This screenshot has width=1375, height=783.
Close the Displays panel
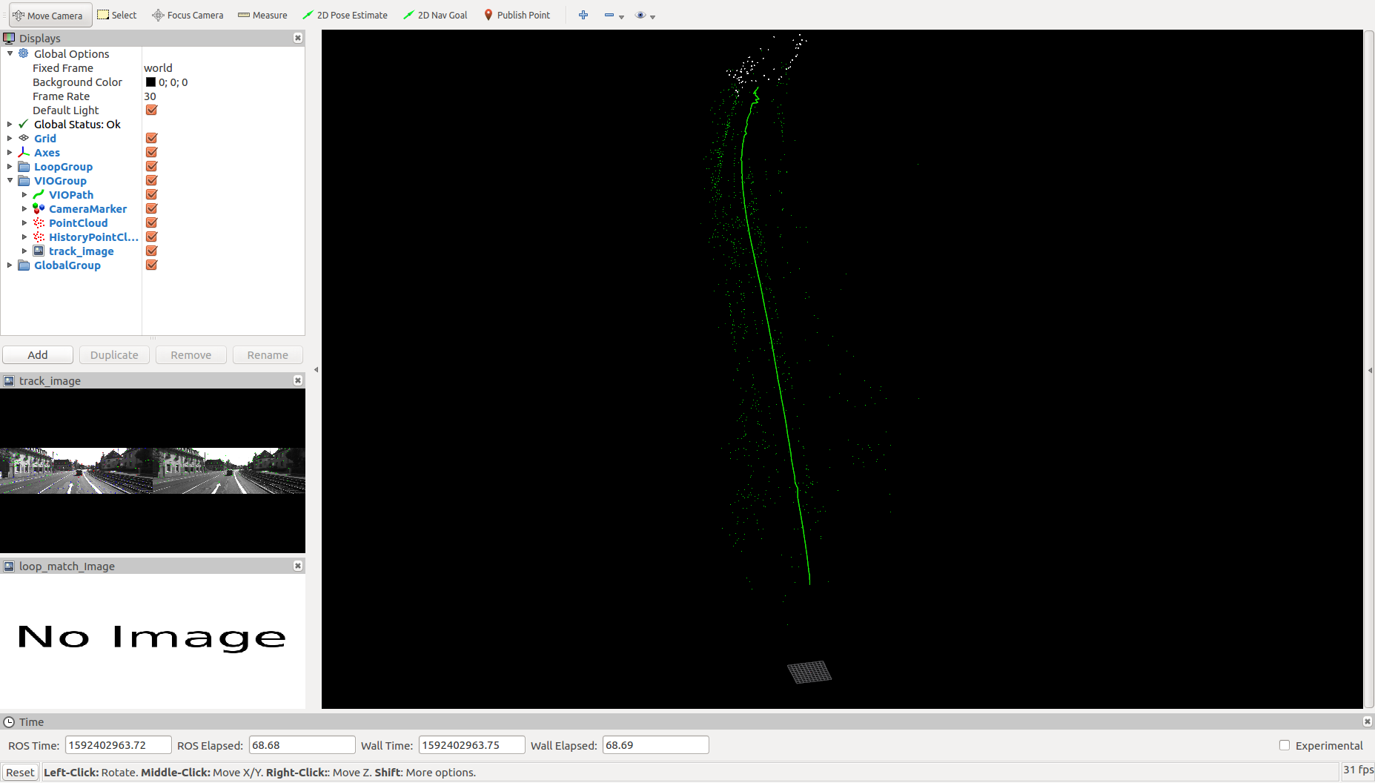click(298, 38)
